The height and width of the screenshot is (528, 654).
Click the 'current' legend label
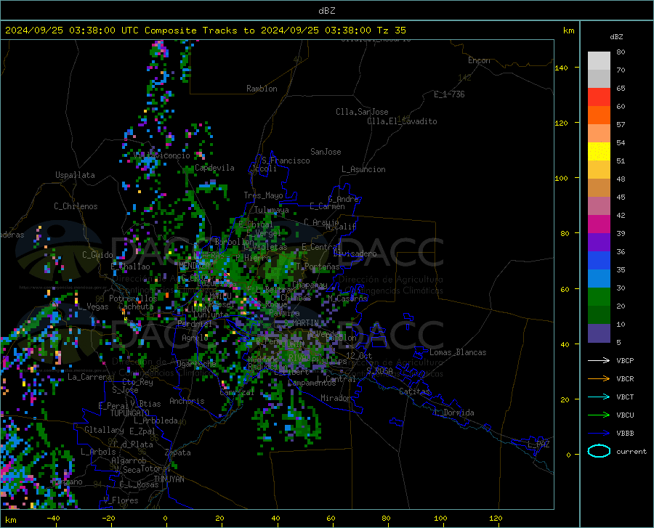pyautogui.click(x=631, y=451)
